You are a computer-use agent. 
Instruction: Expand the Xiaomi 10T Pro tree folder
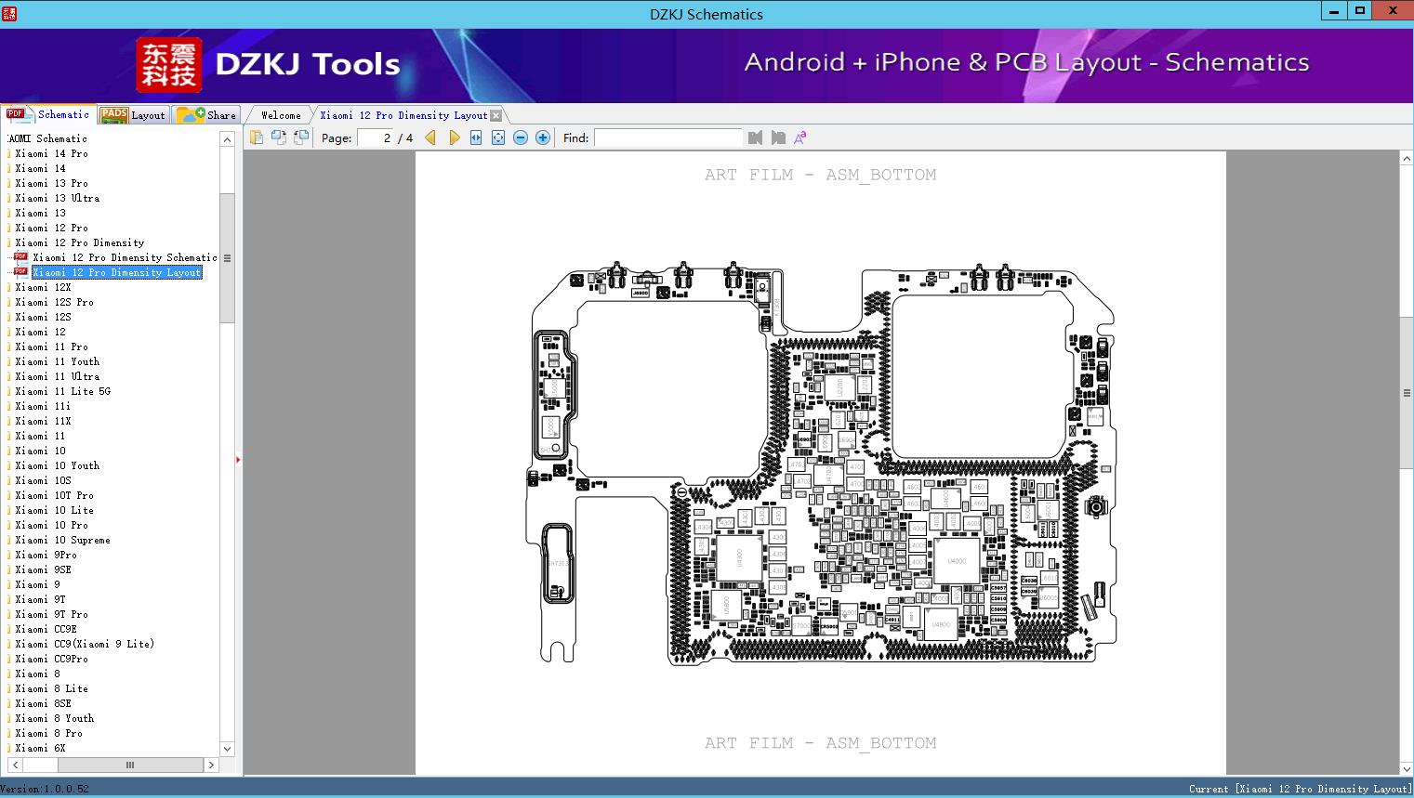pos(54,495)
